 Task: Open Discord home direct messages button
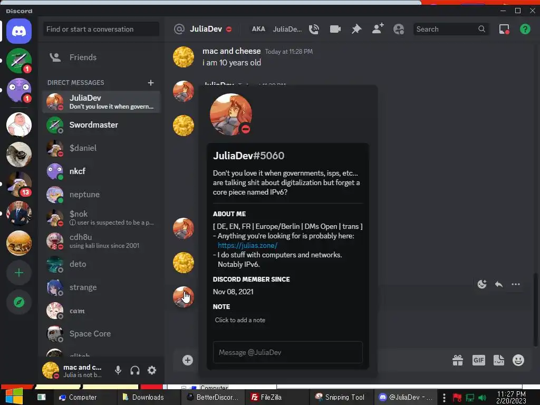pyautogui.click(x=19, y=31)
